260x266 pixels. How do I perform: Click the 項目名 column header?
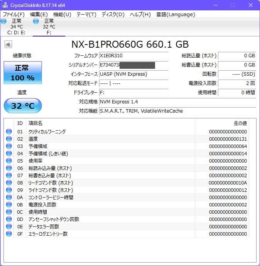pos(35,123)
